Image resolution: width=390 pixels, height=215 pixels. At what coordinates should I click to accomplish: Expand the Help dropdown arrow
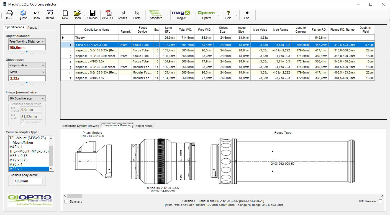click(236, 15)
